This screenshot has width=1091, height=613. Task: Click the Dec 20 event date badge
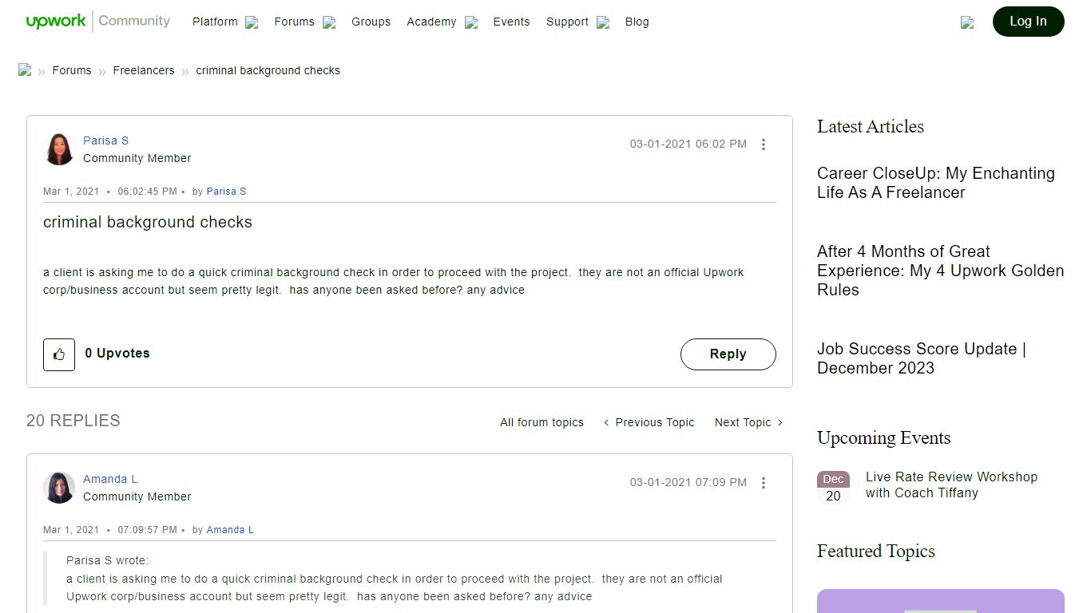(833, 488)
